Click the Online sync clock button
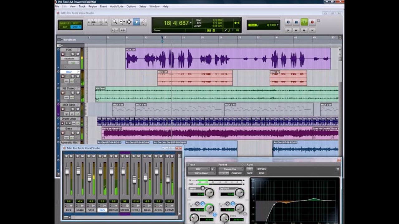This screenshot has width=399, height=224. (288, 22)
